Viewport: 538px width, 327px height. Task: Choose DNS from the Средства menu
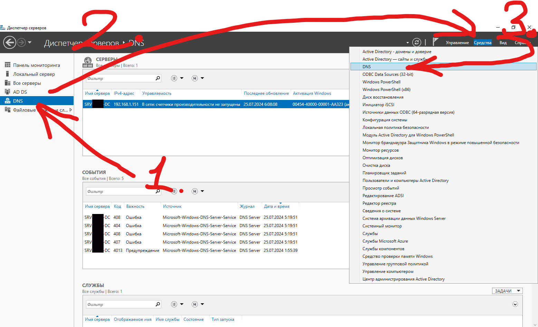pos(443,67)
